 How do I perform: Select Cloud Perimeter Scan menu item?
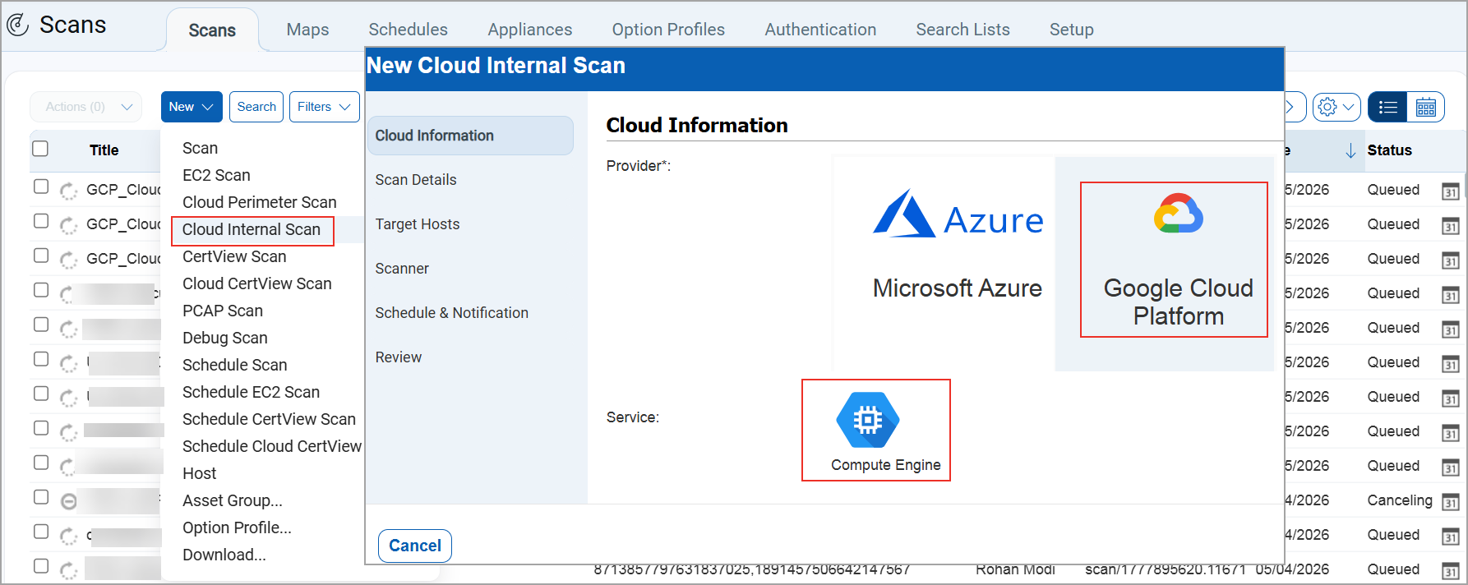click(x=259, y=202)
